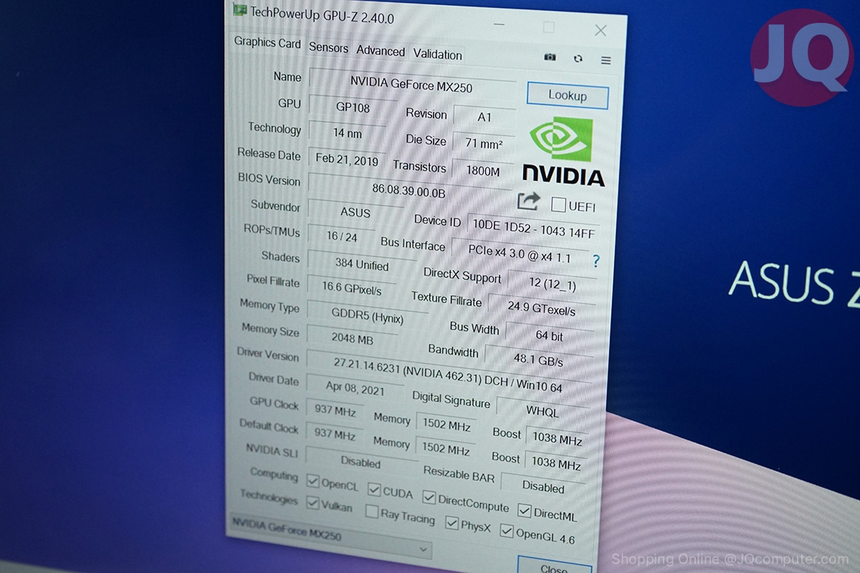Select the BIOS Version field 86.08.39.00.0B

(408, 191)
